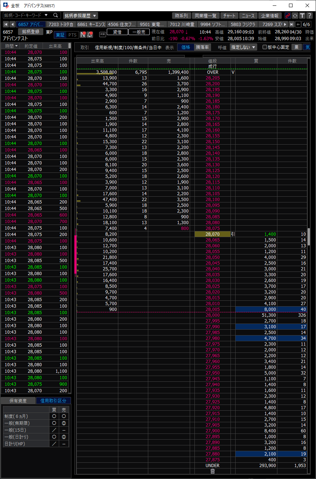Click 成行 market order row
This screenshot has height=479, width=316.
point(212,67)
